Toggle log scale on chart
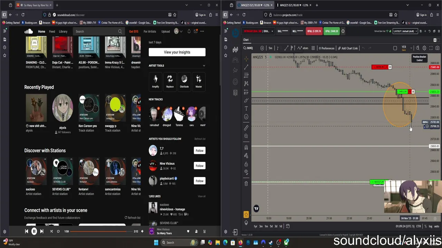This screenshot has height=248, width=442. coord(430,226)
